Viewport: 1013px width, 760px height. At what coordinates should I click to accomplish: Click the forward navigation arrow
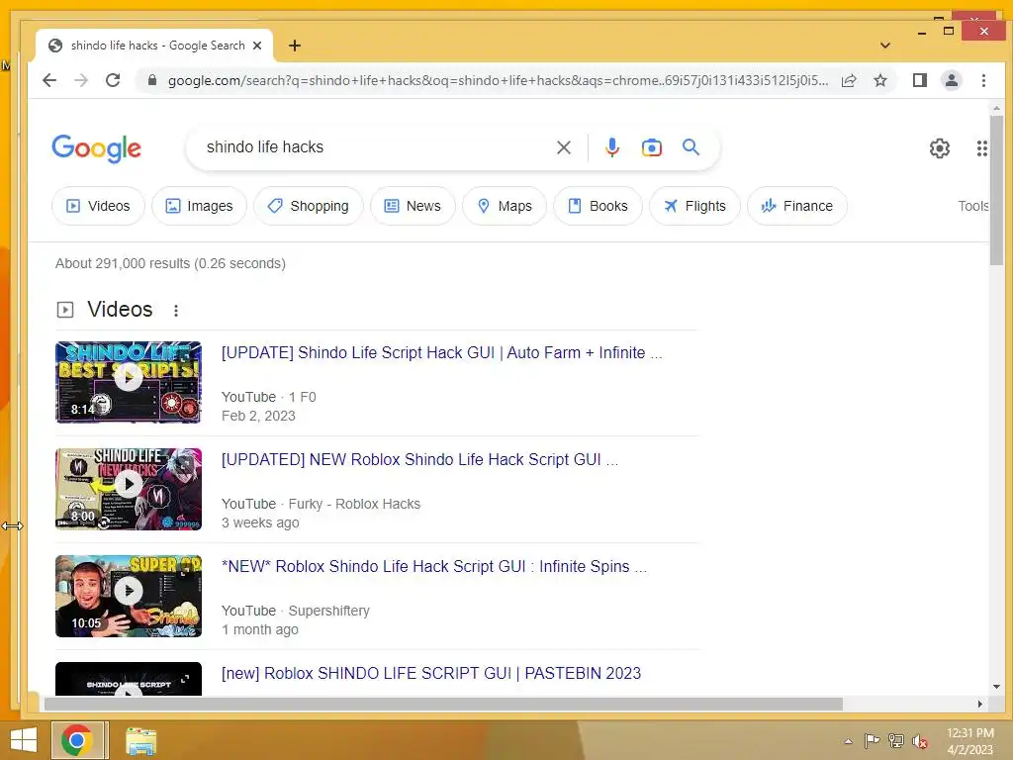point(81,80)
